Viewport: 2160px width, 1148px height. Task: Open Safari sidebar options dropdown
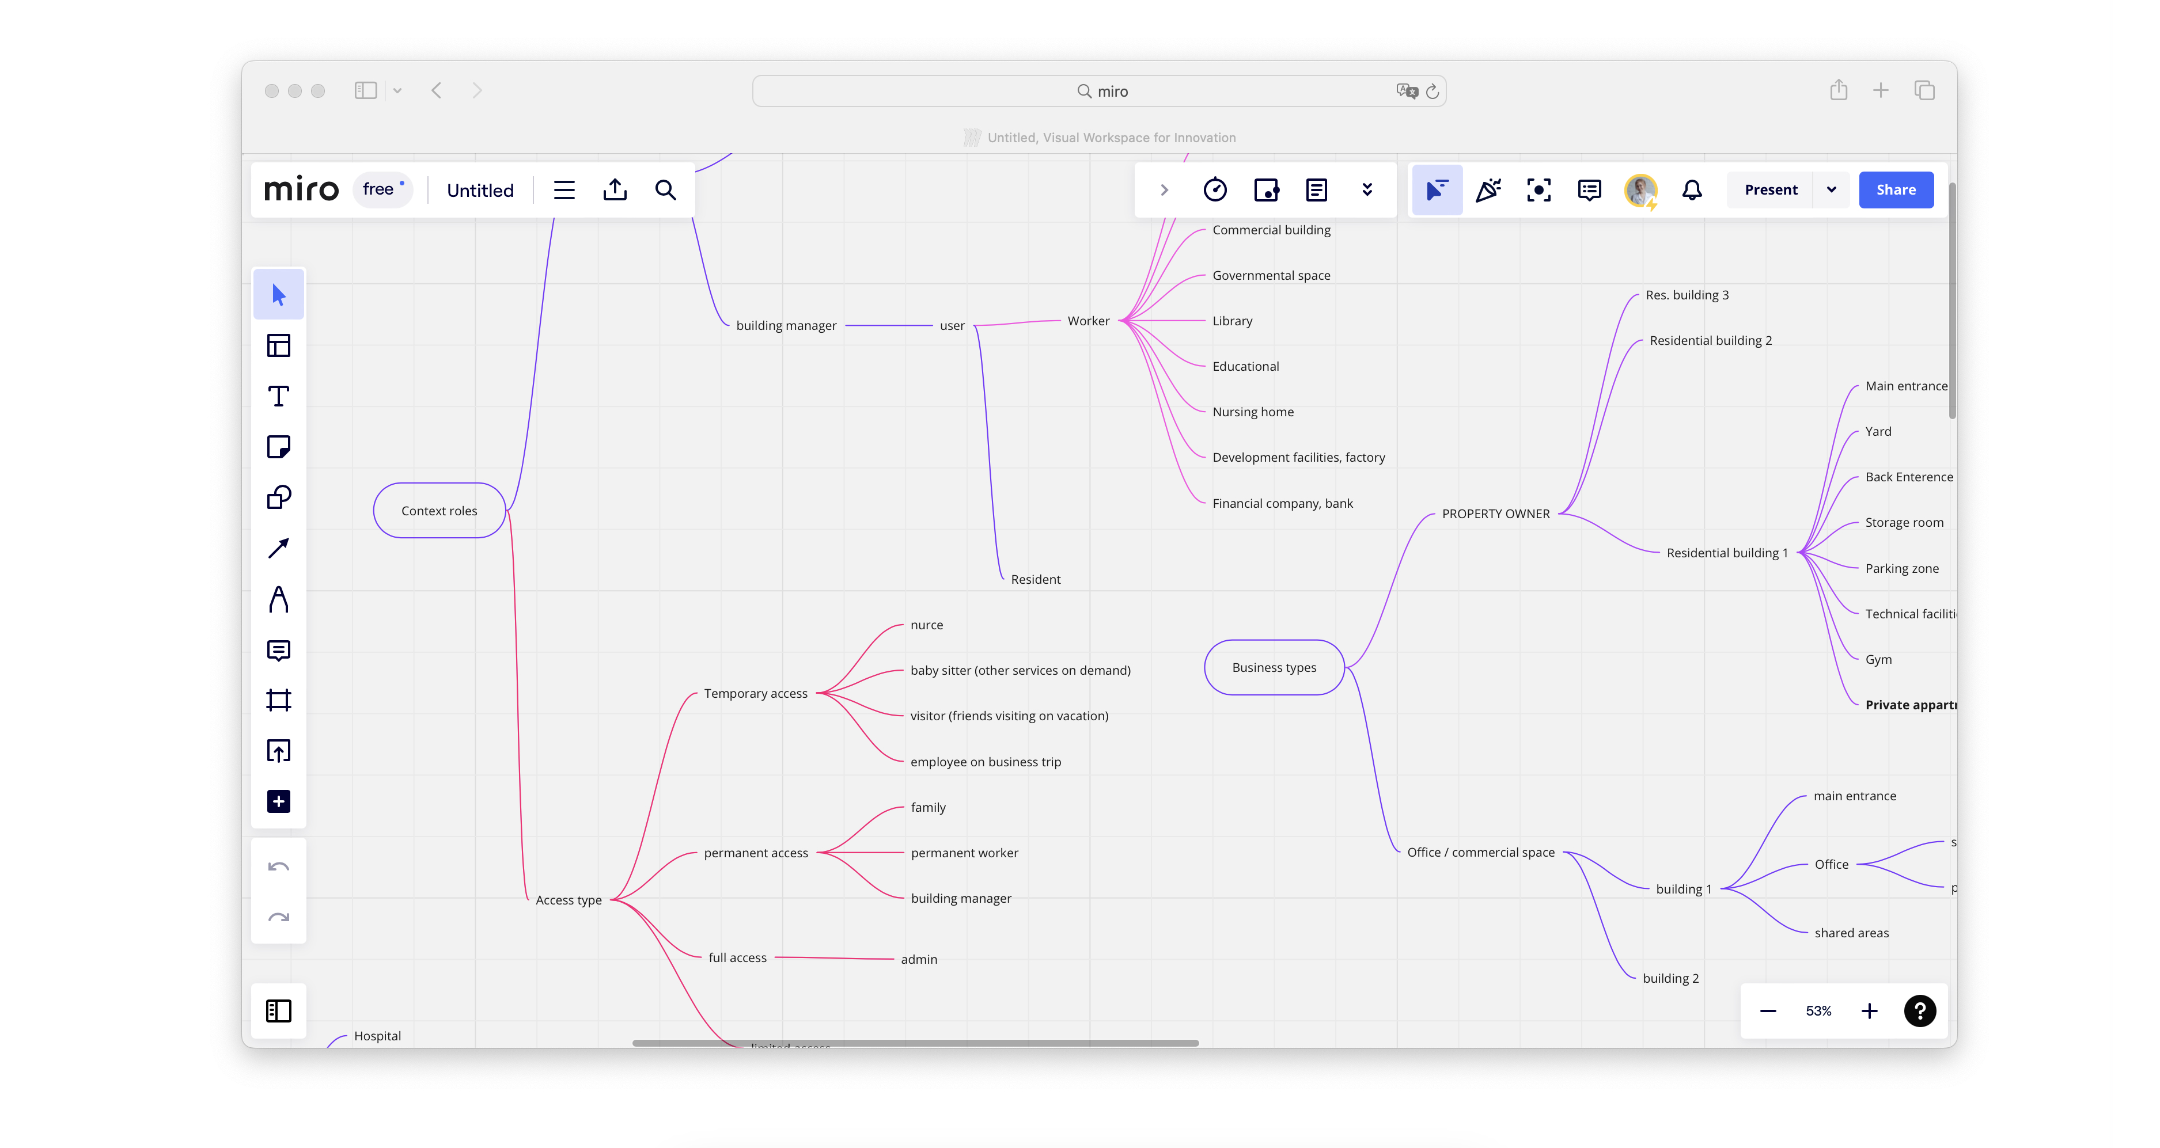pyautogui.click(x=397, y=90)
